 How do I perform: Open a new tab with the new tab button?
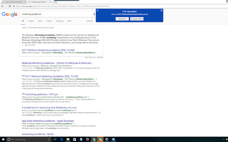coord(56,2)
